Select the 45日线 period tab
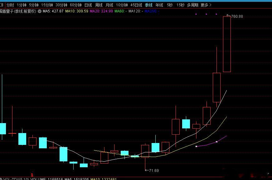This screenshot has height=180, width=272. coord(136,5)
